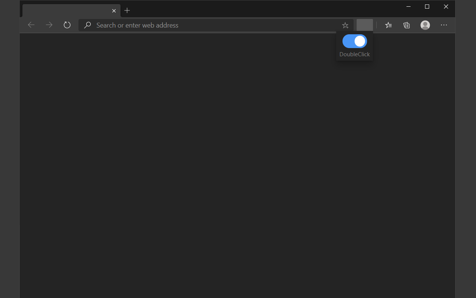Screen dimensions: 476x298
Task: Open the Favorites list icon
Action: [x=389, y=25]
